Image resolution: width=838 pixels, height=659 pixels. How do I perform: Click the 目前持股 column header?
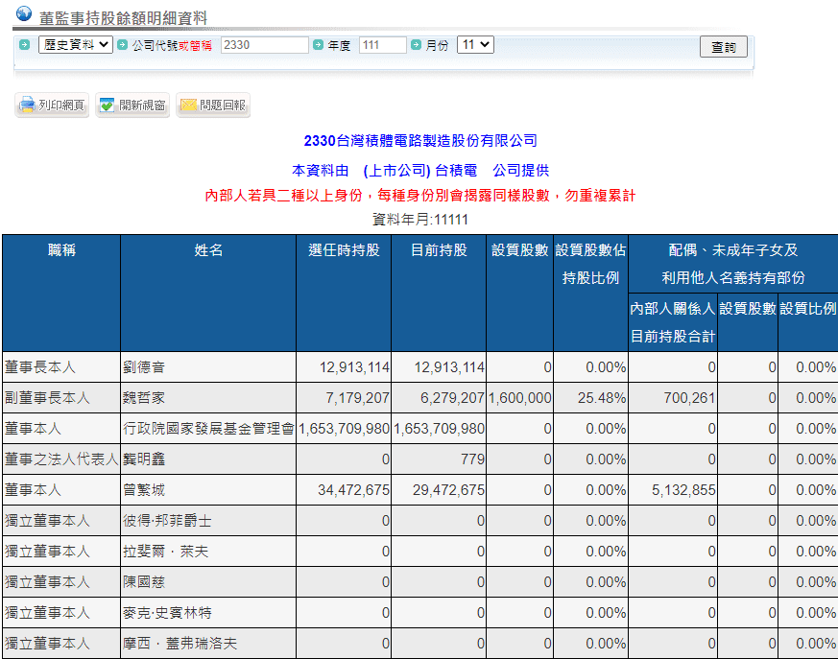(x=439, y=250)
